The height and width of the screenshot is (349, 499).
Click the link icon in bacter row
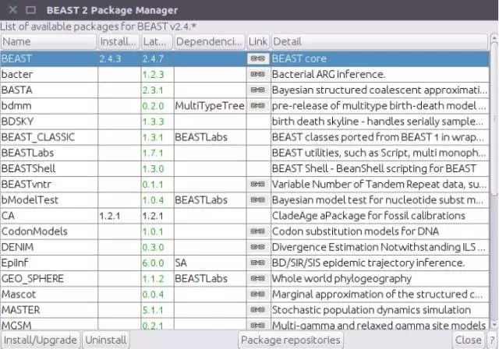257,74
